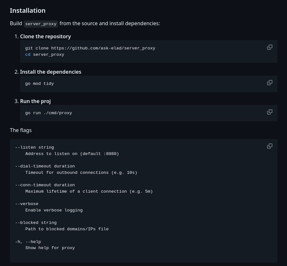Click the Run the proj step title
Image resolution: width=287 pixels, height=266 pixels.
[35, 101]
